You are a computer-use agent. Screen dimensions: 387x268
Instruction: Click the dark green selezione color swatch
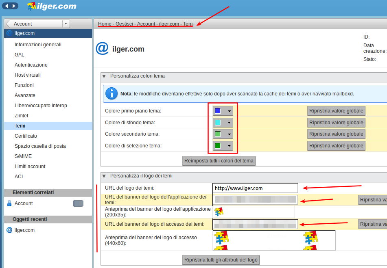217,146
